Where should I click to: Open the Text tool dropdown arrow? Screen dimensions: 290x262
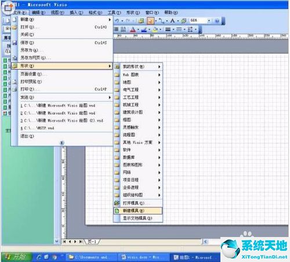(x=177, y=21)
